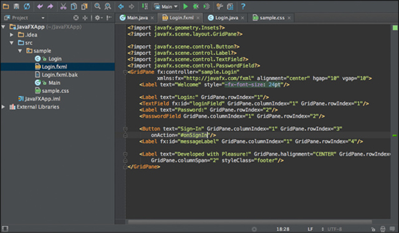Screen dimensions: 399x233
Task: Click the Cut scissors icon
Action: click(64, 6)
